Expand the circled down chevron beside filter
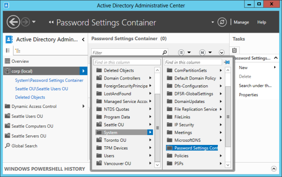The height and width of the screenshot is (177, 282). tap(221, 52)
